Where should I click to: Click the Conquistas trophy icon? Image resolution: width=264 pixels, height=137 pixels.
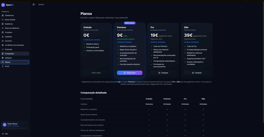(3, 54)
